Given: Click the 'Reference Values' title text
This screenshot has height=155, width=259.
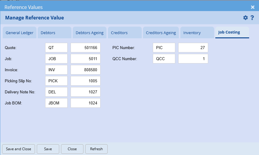Looking at the screenshot, I should coord(23,7).
